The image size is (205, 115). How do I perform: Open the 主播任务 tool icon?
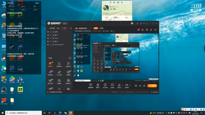tap(68, 64)
